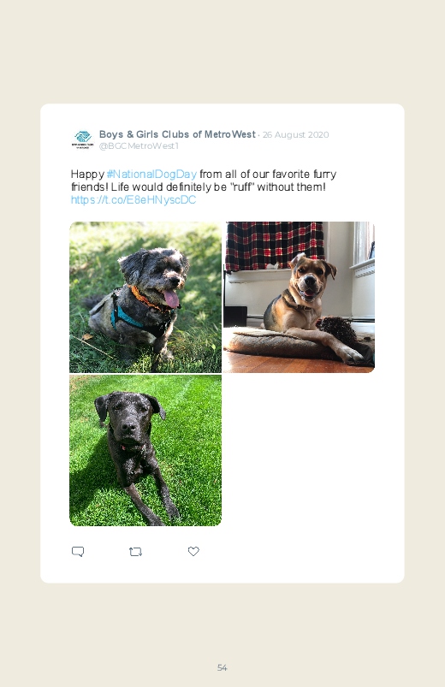The height and width of the screenshot is (687, 445).
Task: Like the tweet with the heart icon
Action: tap(193, 551)
